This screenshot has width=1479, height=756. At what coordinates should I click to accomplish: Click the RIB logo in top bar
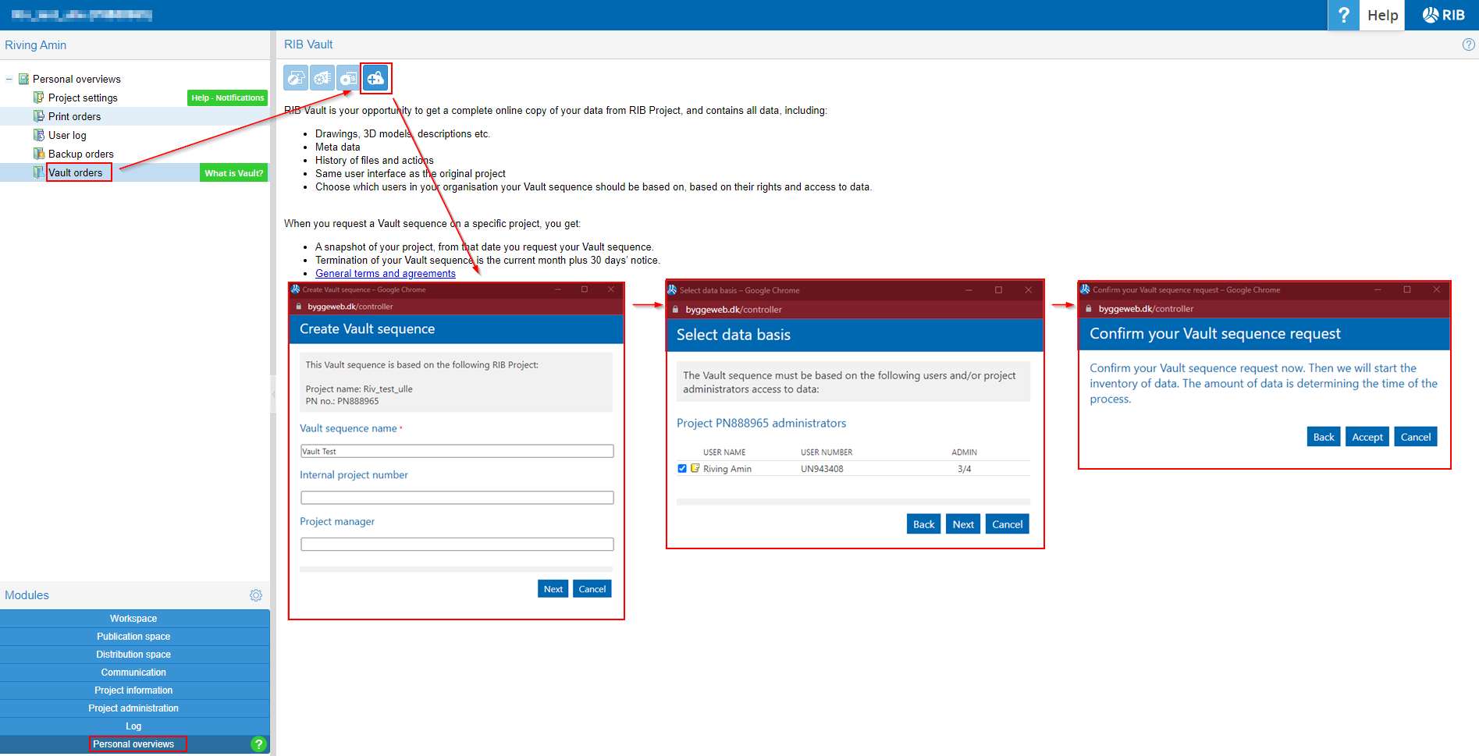pos(1442,16)
